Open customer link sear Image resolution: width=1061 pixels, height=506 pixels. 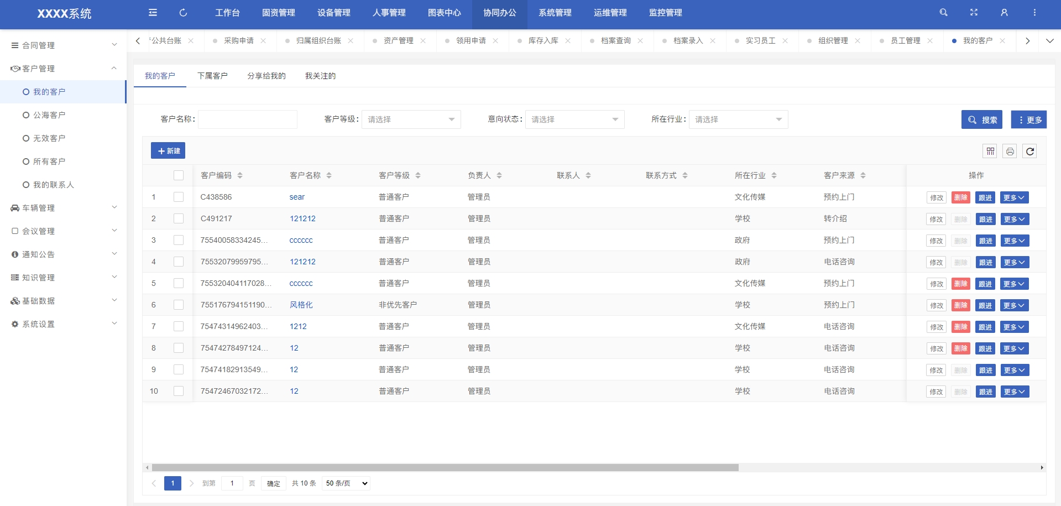coord(297,197)
